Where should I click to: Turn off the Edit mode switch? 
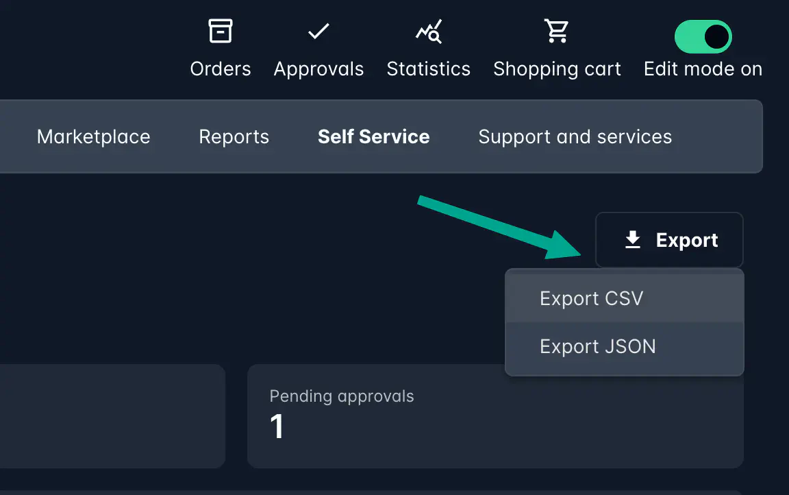click(x=703, y=37)
